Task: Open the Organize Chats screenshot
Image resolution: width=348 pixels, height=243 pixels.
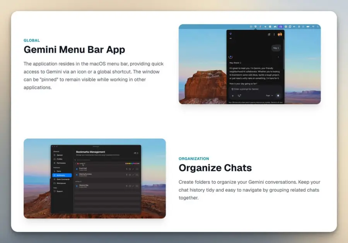Action: 95,178
